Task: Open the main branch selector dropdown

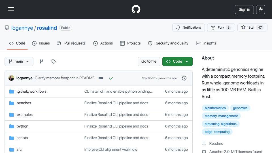Action: tap(19, 61)
